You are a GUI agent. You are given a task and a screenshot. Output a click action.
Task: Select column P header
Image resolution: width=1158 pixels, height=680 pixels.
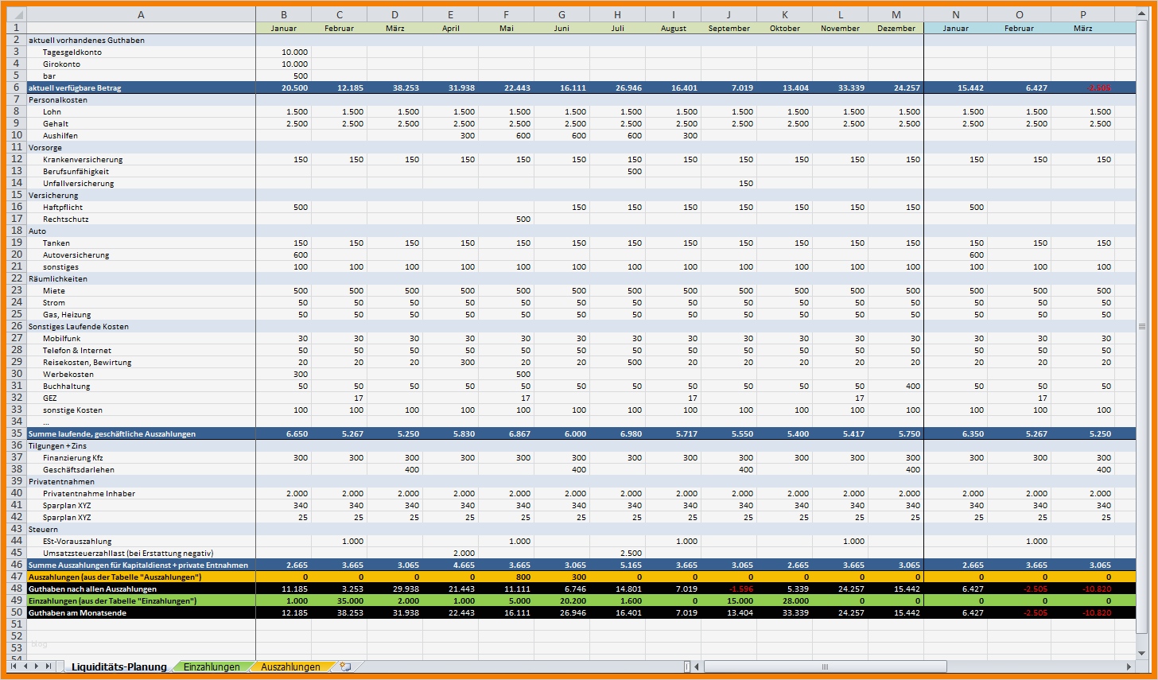(x=1082, y=14)
